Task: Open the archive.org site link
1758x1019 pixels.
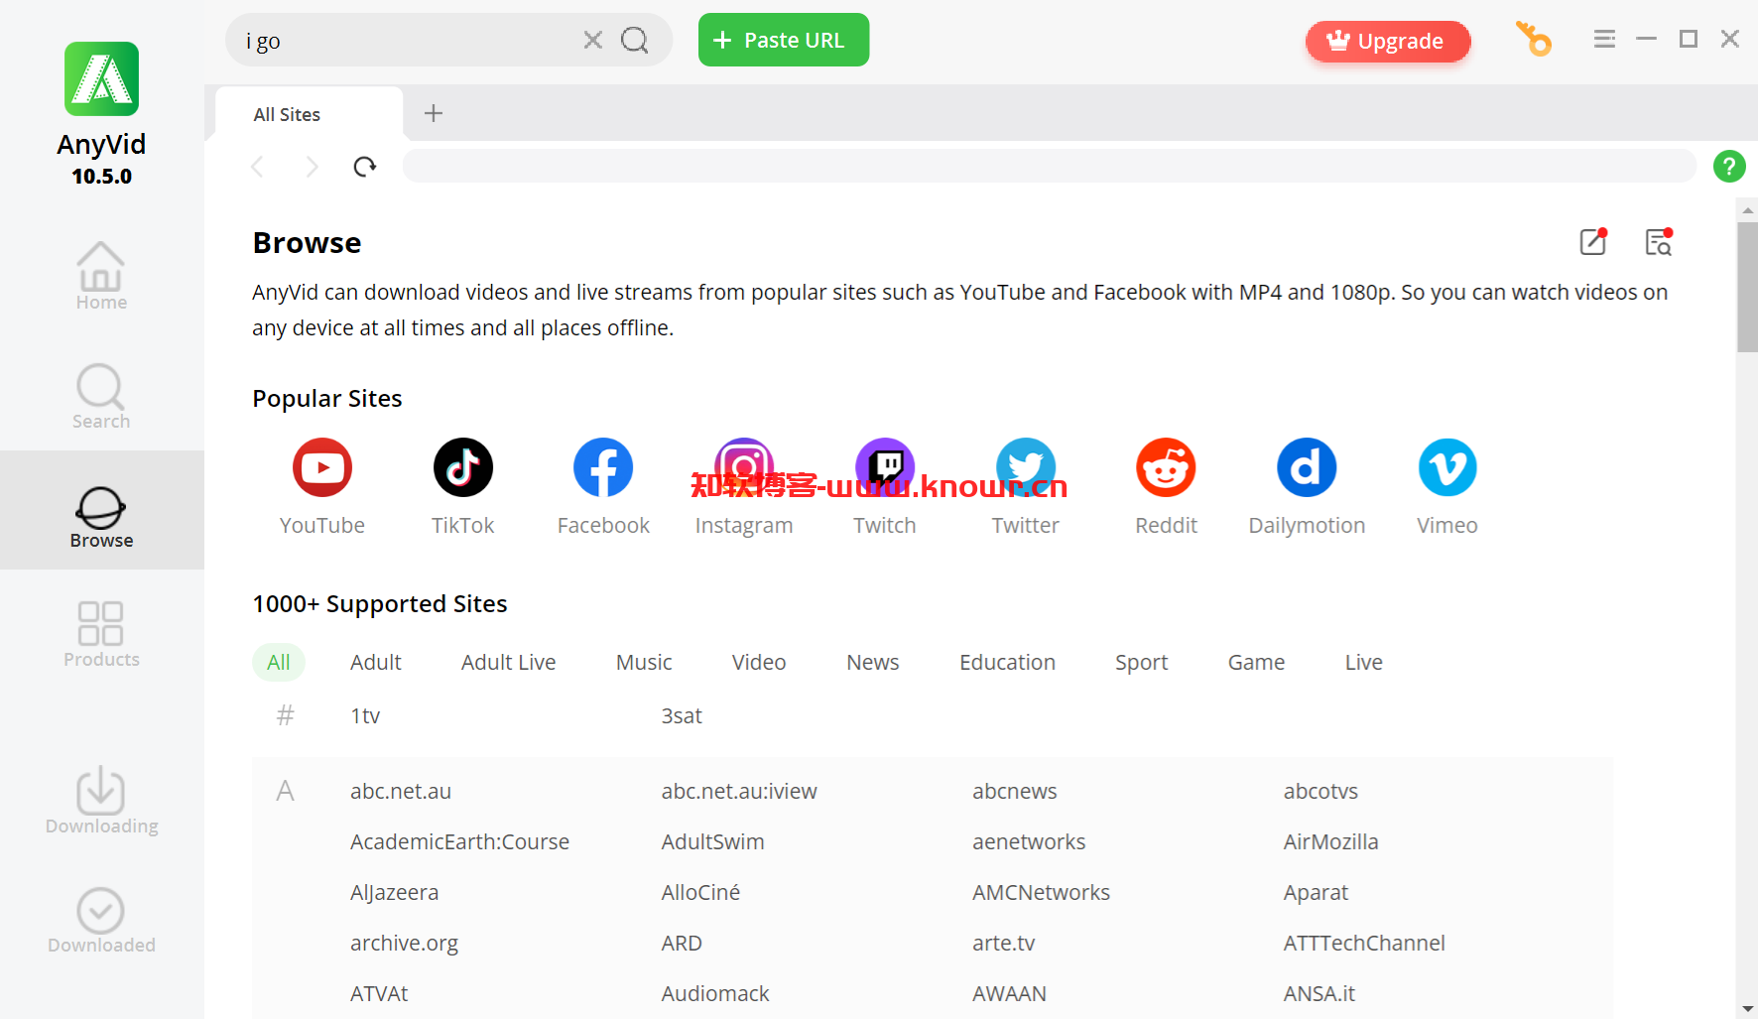Action: point(404,943)
